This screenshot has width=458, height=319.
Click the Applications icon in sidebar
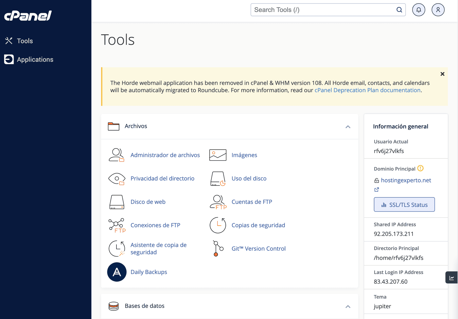click(9, 59)
